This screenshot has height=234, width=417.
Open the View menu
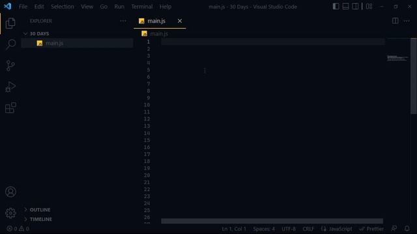point(87,6)
